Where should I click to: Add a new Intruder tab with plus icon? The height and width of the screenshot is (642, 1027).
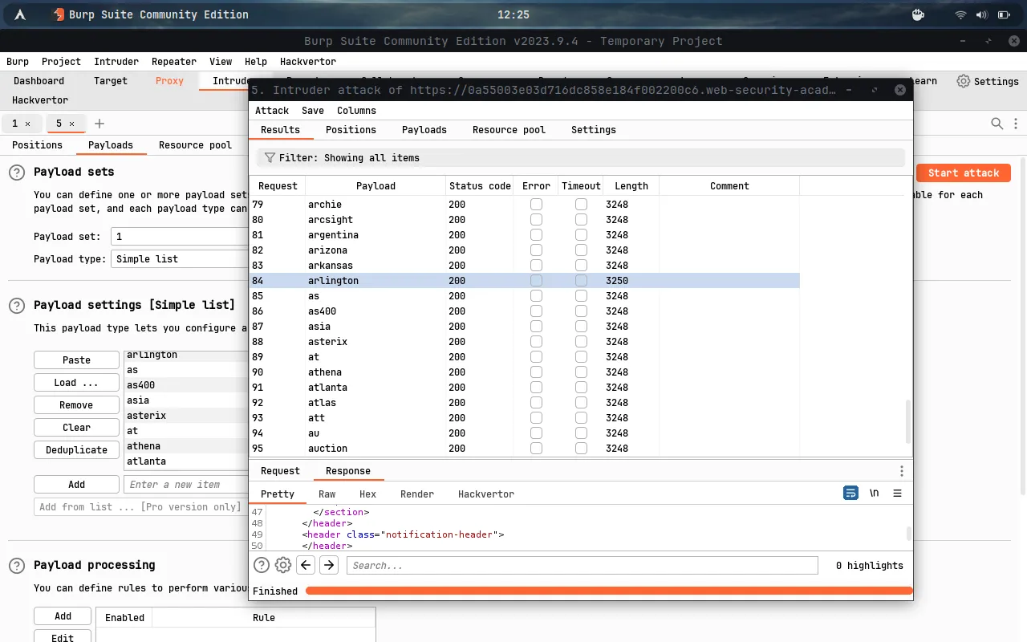pyautogui.click(x=99, y=124)
